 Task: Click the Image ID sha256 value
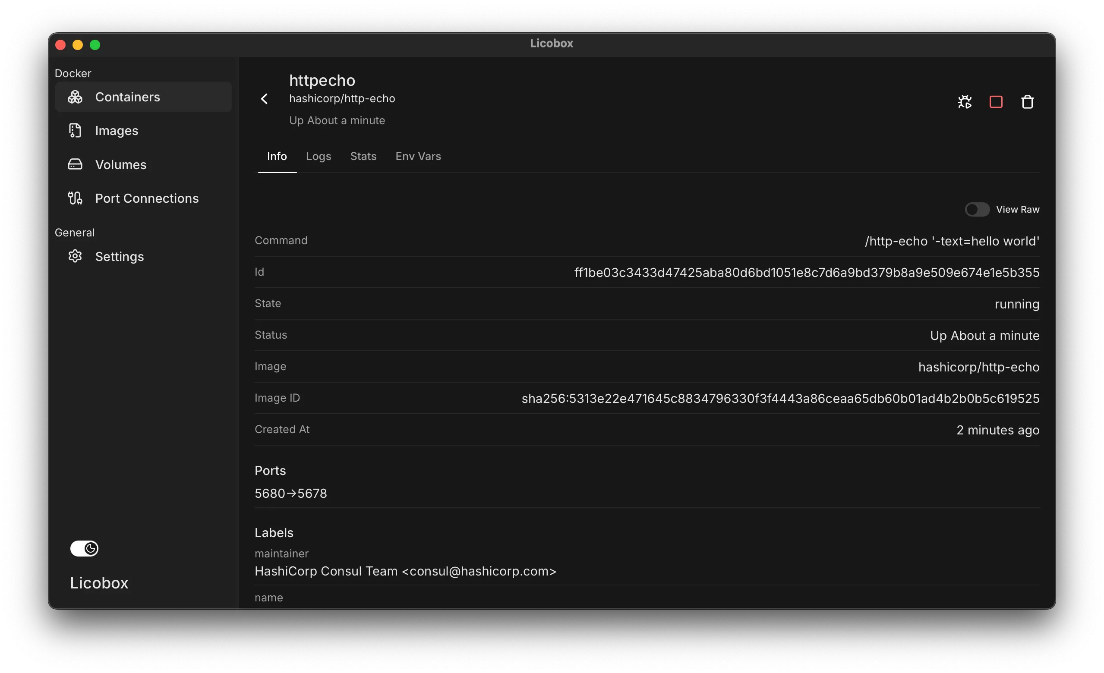(x=780, y=399)
